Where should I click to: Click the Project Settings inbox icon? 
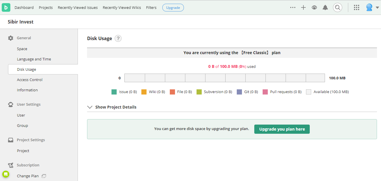point(11,140)
